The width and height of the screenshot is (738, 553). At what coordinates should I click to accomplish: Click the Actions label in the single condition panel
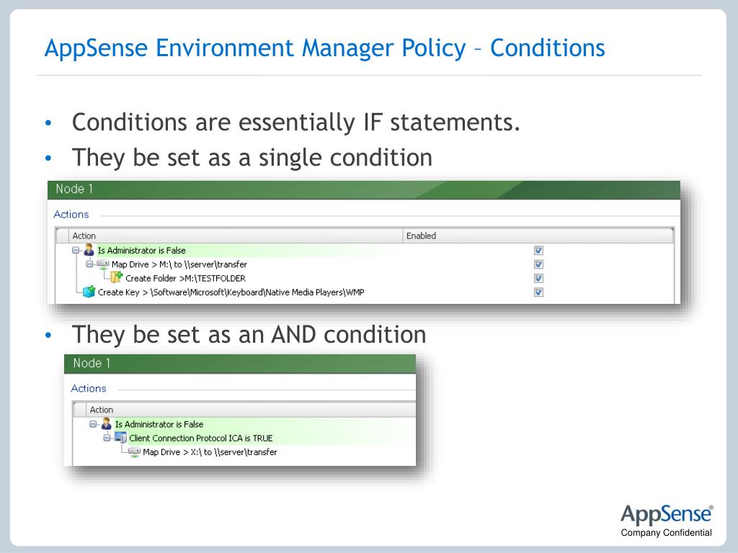coord(71,215)
